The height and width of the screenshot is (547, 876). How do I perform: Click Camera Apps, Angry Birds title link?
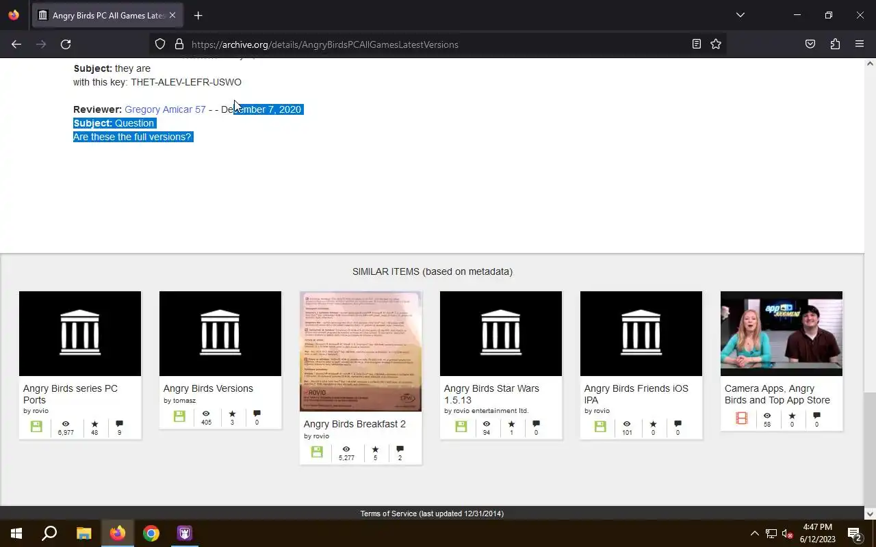777,394
